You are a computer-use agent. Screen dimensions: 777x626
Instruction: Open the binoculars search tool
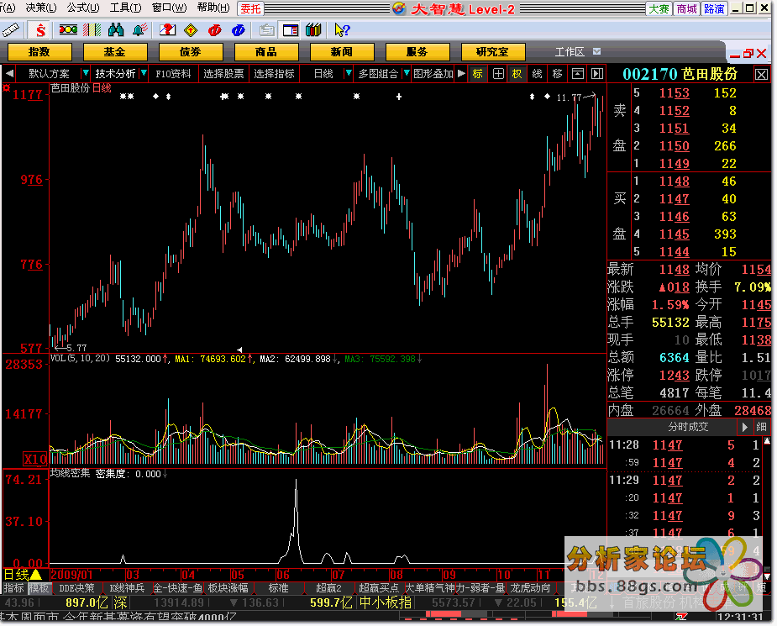(x=115, y=31)
